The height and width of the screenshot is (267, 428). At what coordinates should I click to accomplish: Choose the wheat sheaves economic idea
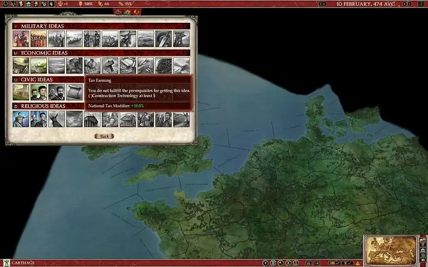pyautogui.click(x=146, y=66)
